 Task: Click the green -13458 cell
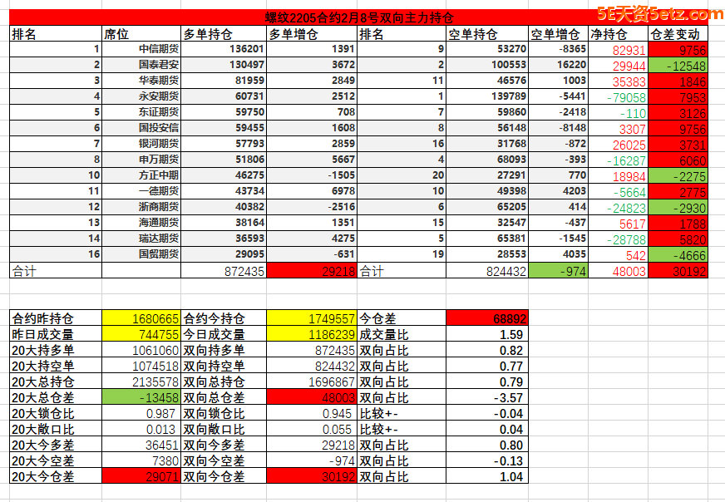point(141,397)
